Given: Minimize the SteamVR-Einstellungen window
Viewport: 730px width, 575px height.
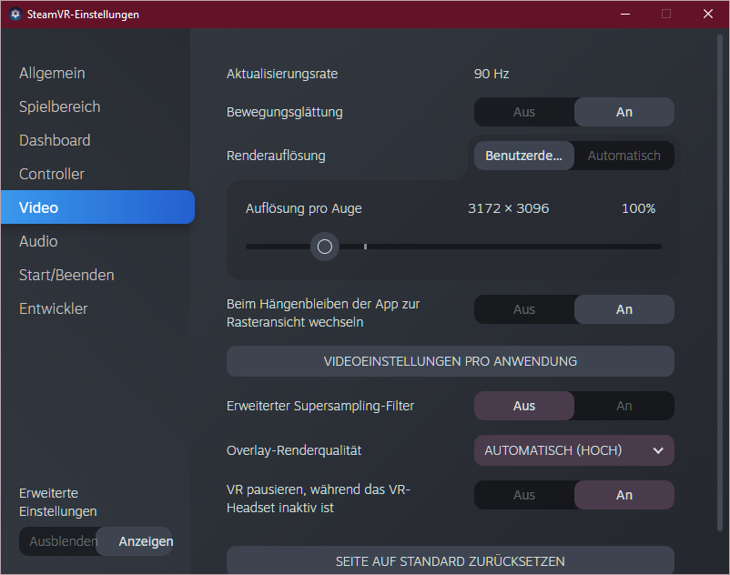Looking at the screenshot, I should pyautogui.click(x=625, y=14).
